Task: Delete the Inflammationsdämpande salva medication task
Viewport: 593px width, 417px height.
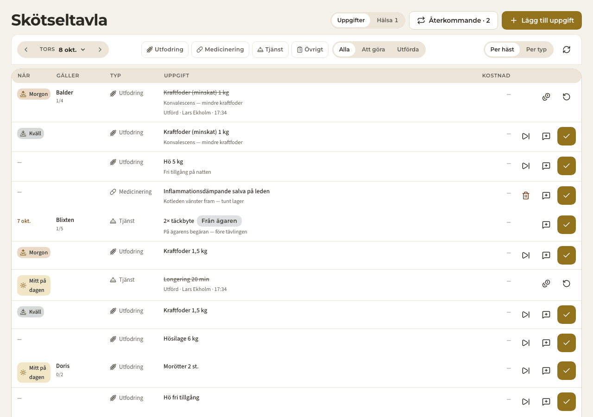Action: pyautogui.click(x=526, y=196)
